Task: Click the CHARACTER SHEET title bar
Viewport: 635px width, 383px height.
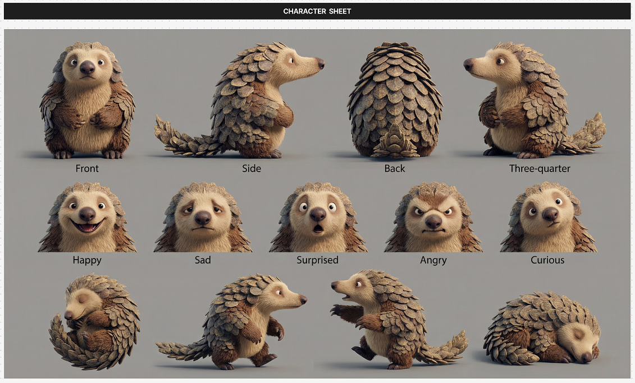Action: click(x=317, y=11)
